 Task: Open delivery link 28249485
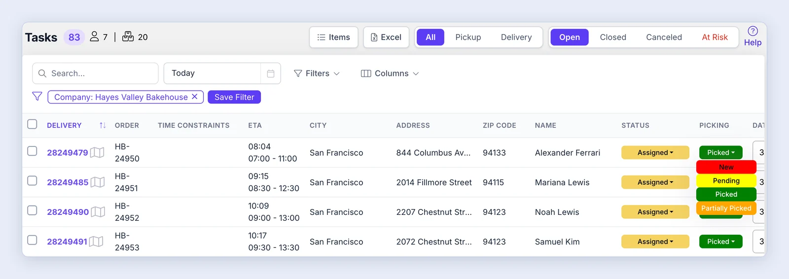(x=68, y=182)
